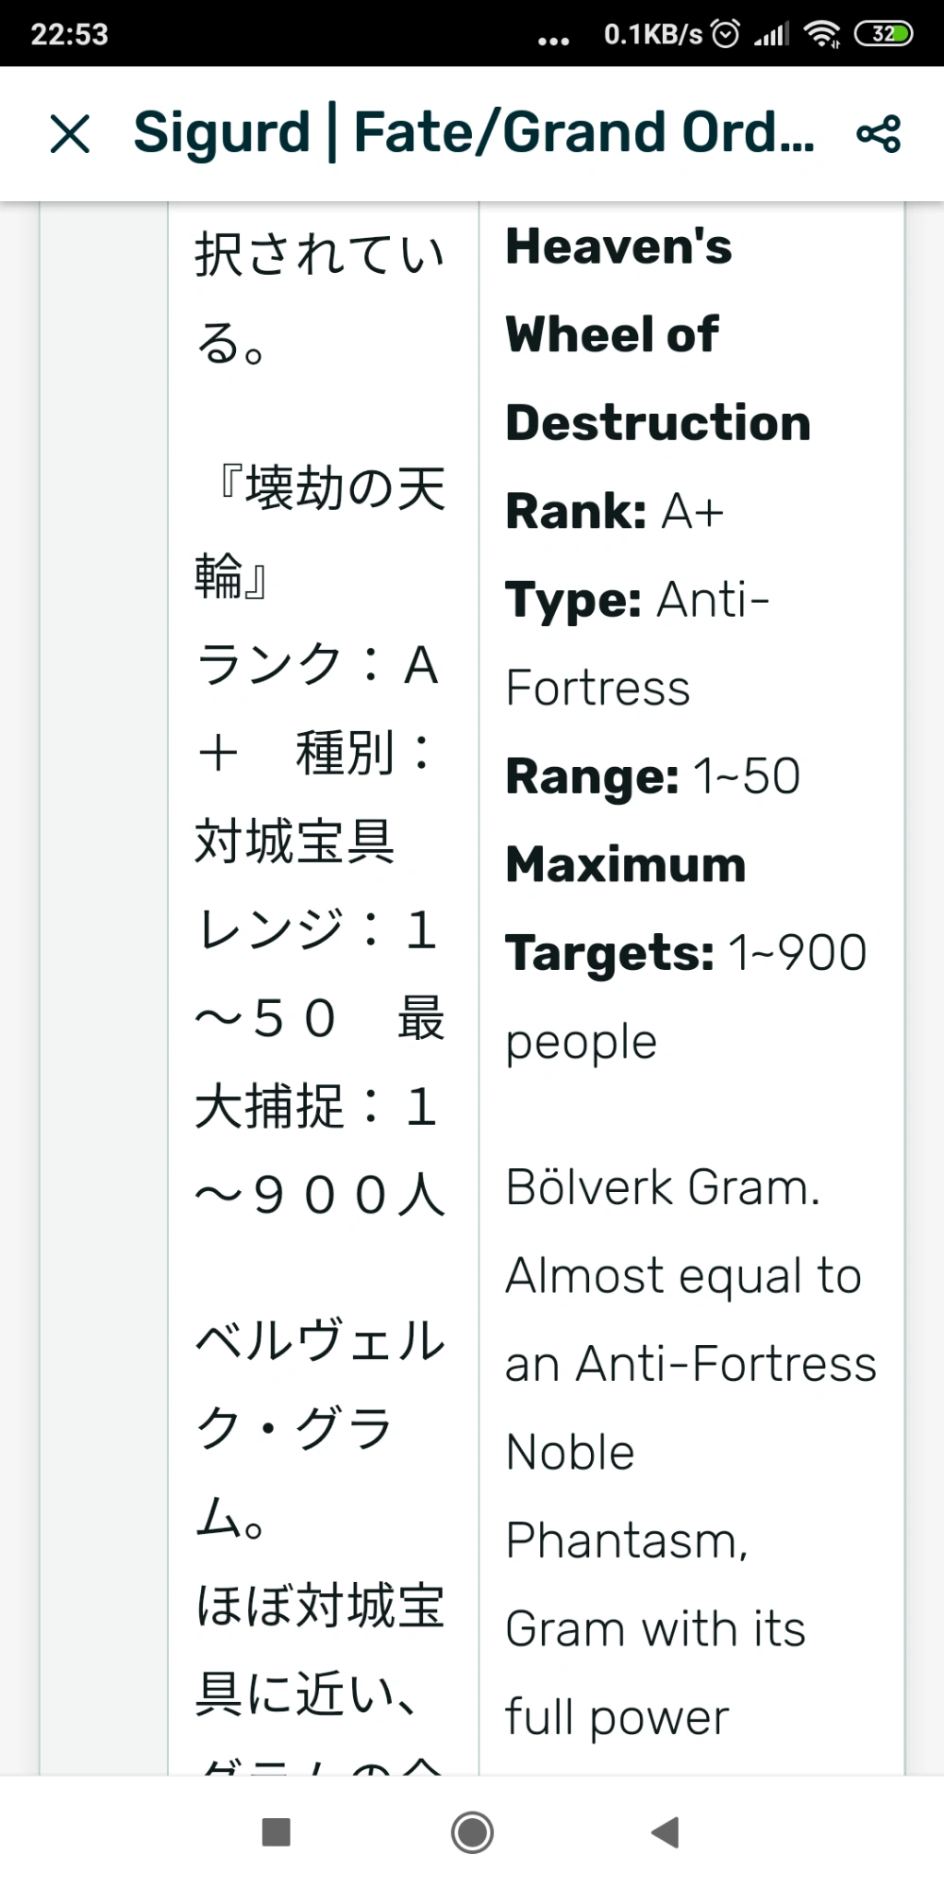Tap the Range: 1~50 text
Viewport: 944px width, 1889px height.
point(651,774)
